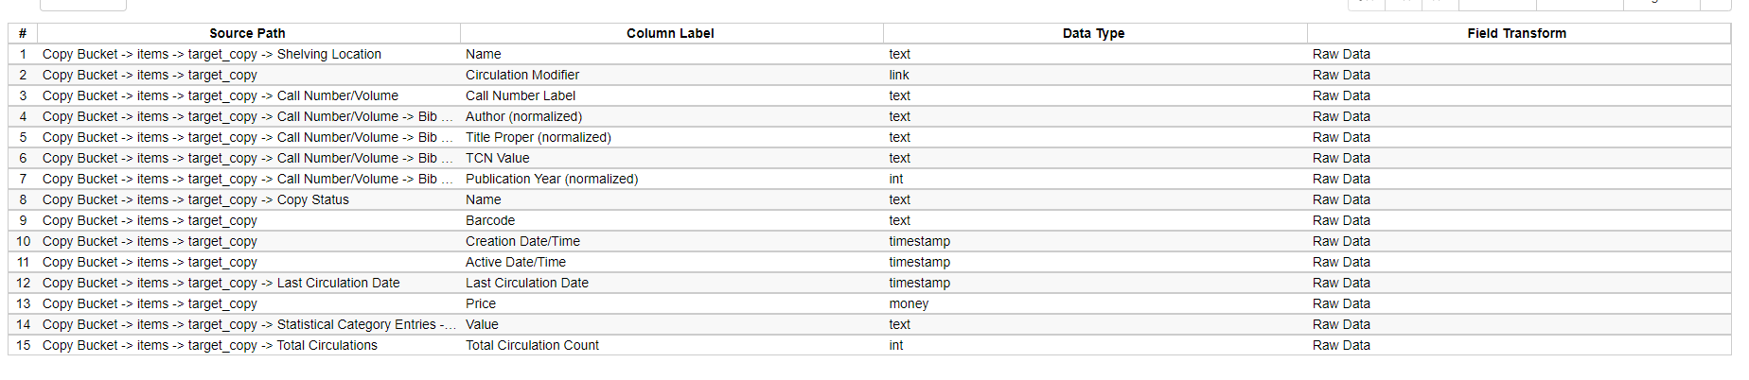
Task: Click the source path ending in Shelving Location
Action: click(x=212, y=54)
